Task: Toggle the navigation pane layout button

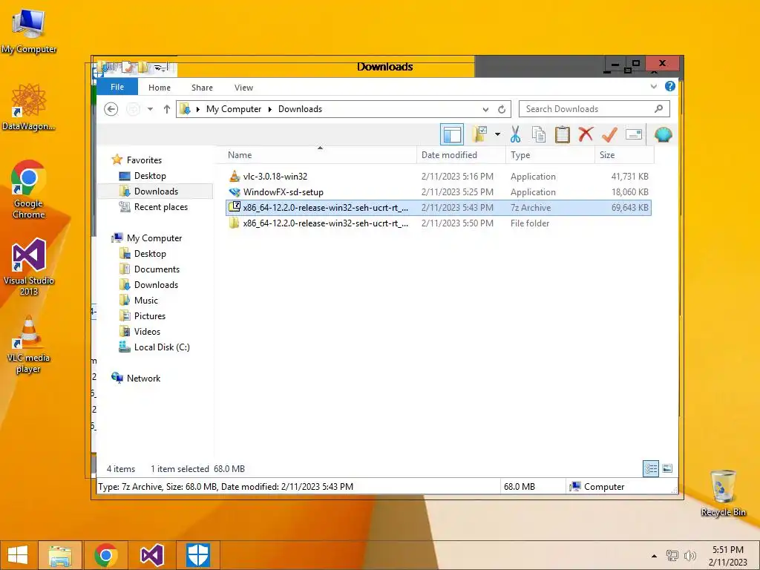Action: (x=452, y=134)
